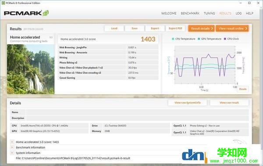The width and height of the screenshot is (263, 166).
Task: Click the PCMark 8 logo
Action: click(x=26, y=13)
